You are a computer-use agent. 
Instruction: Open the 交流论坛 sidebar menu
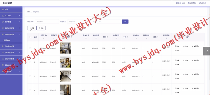pyautogui.click(x=11, y=65)
